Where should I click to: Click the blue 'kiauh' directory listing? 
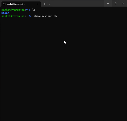tap(5, 13)
